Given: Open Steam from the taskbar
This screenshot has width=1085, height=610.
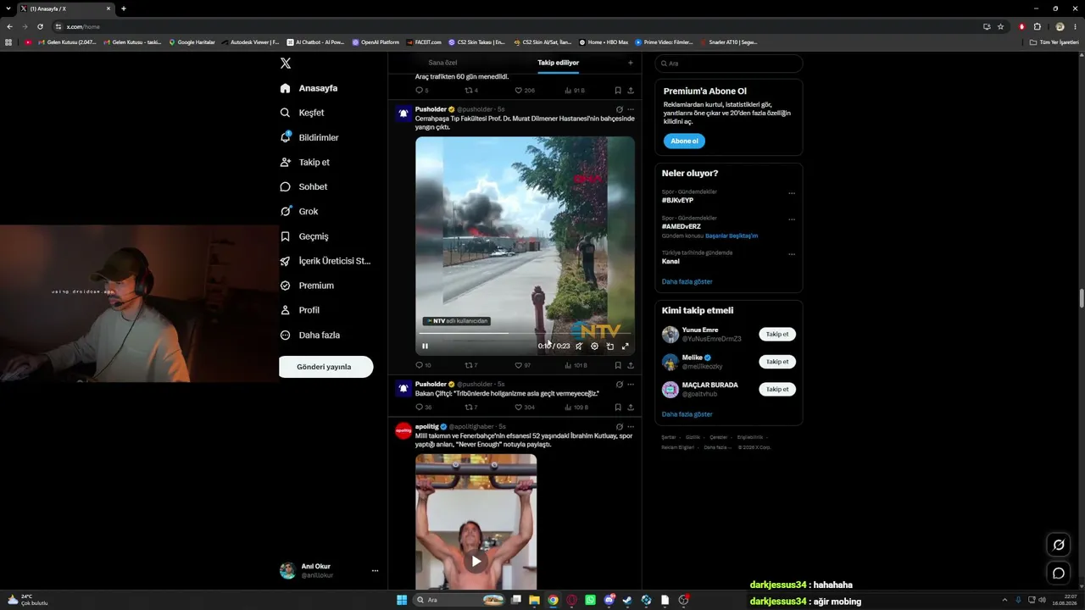Looking at the screenshot, I should [627, 600].
